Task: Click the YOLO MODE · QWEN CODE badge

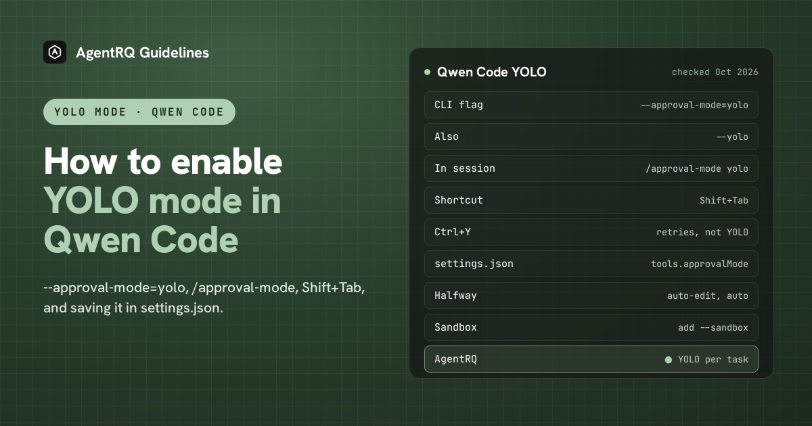Action: [x=139, y=112]
